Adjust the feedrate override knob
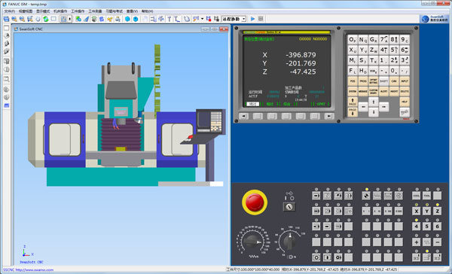The image size is (452, 274). 252,242
